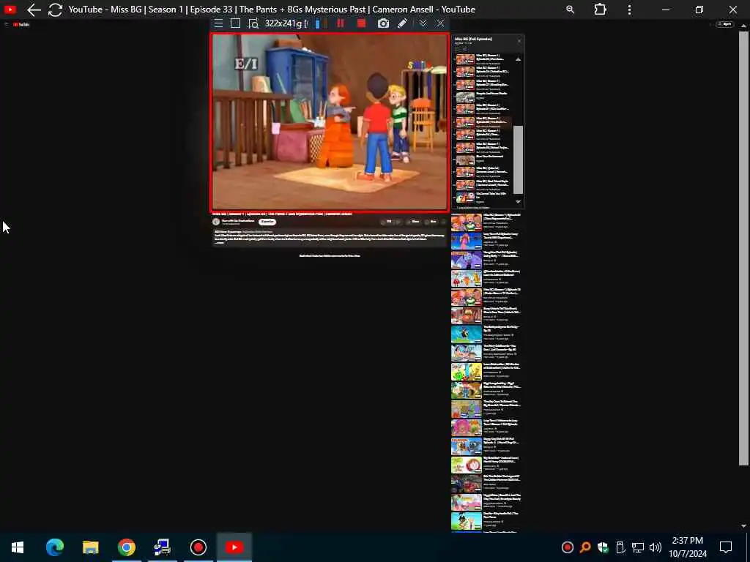Viewport: 750px width, 562px height.
Task: Select the fullscreen region capture icon
Action: [235, 23]
